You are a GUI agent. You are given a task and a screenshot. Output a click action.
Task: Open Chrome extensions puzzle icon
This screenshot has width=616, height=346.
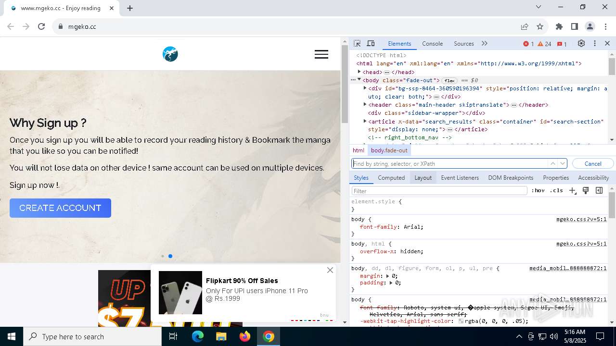(x=559, y=26)
